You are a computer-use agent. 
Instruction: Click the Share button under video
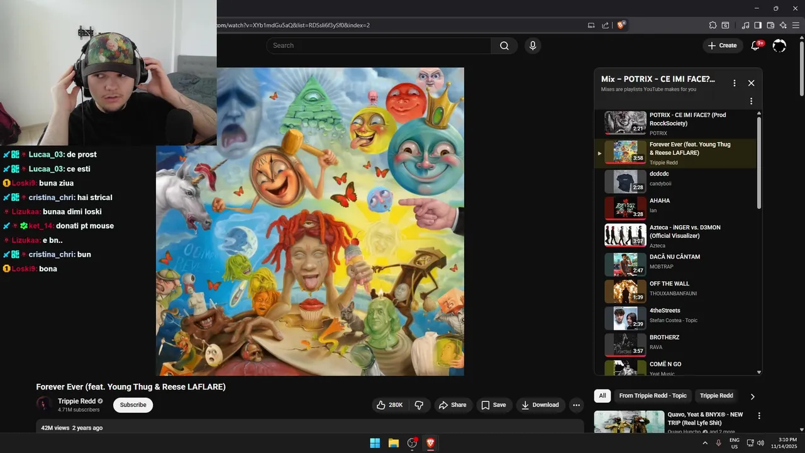453,405
